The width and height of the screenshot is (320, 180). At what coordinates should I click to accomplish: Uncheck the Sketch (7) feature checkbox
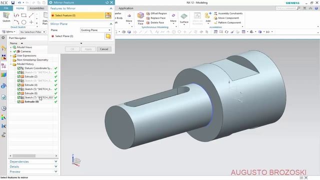point(19,97)
